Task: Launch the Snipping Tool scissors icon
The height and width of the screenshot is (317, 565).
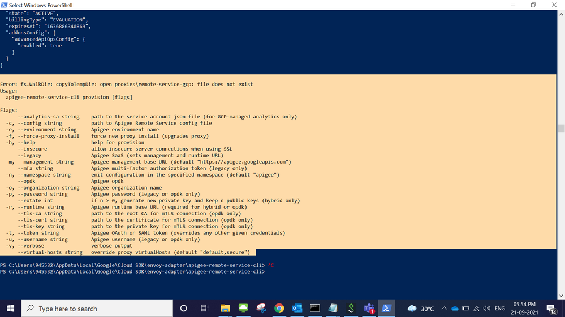Action: 261,309
